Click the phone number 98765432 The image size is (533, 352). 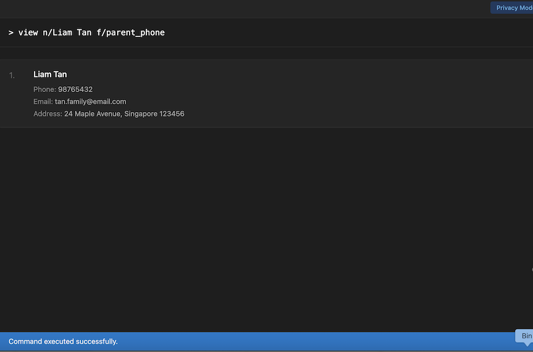tap(75, 90)
